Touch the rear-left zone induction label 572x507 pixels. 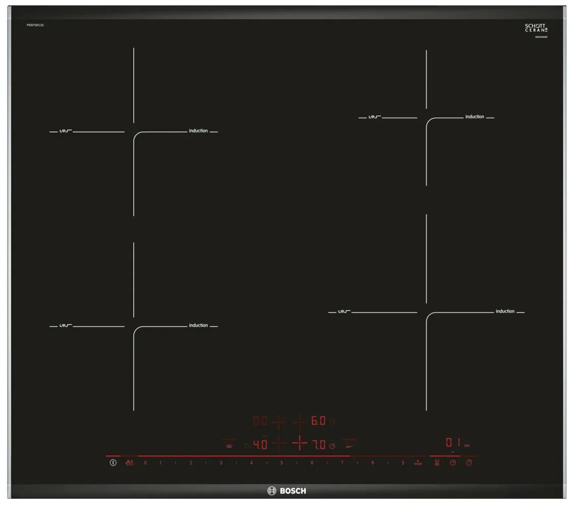click(198, 131)
